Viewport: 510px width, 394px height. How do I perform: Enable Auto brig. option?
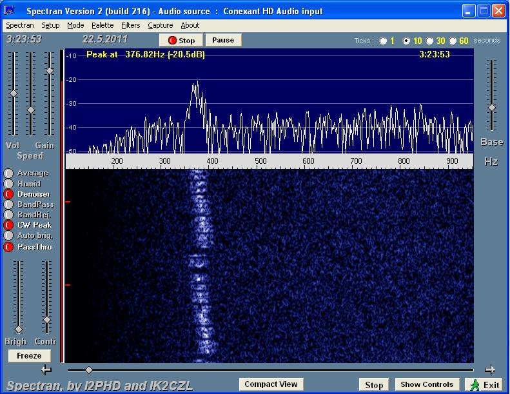click(x=8, y=235)
